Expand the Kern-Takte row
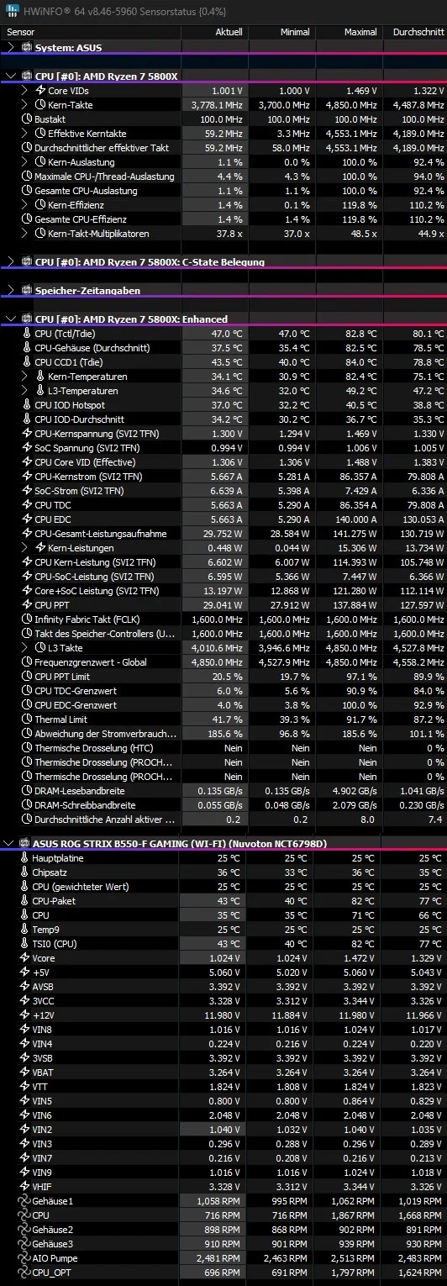 [25, 105]
